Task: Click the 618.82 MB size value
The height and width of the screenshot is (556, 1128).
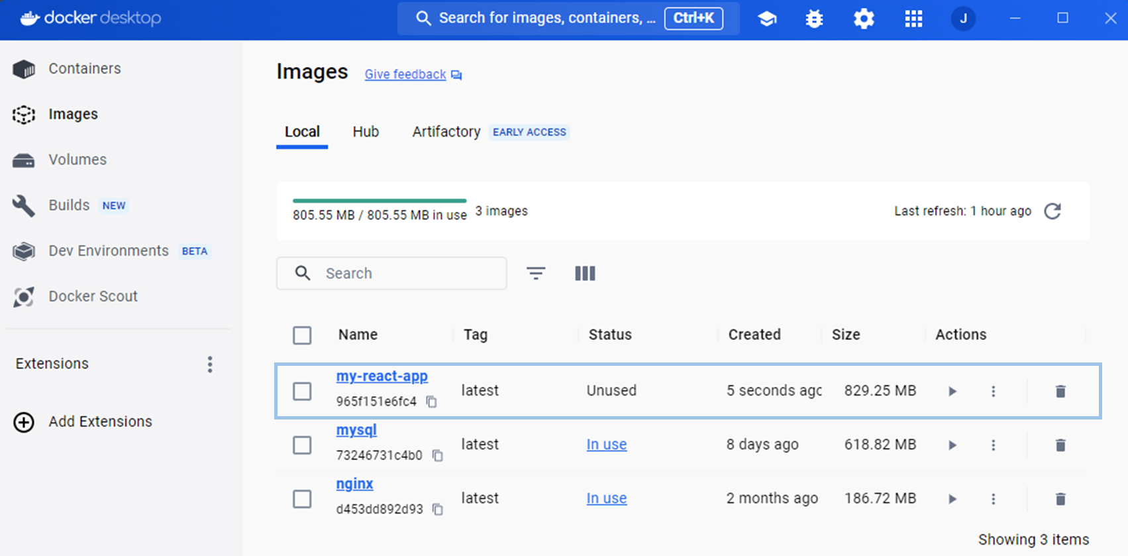Action: [880, 444]
